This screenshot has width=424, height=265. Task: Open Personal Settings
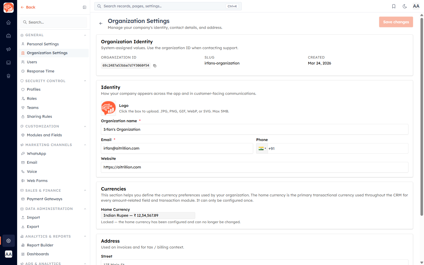(54, 44)
